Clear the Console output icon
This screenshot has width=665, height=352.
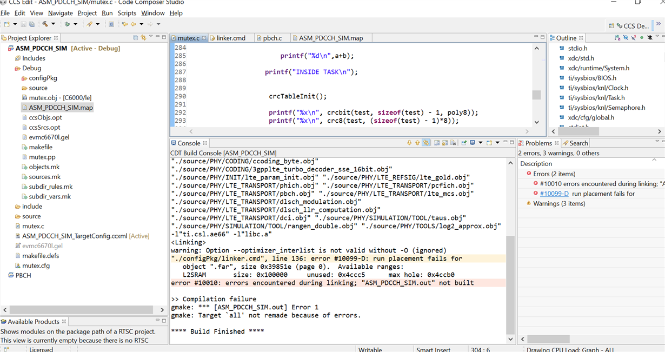453,143
